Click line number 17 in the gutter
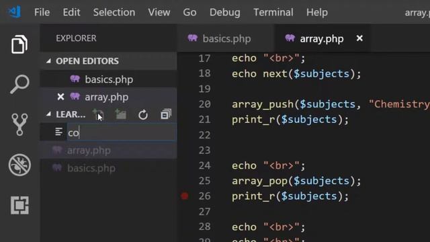The width and height of the screenshot is (430, 242). [204, 58]
